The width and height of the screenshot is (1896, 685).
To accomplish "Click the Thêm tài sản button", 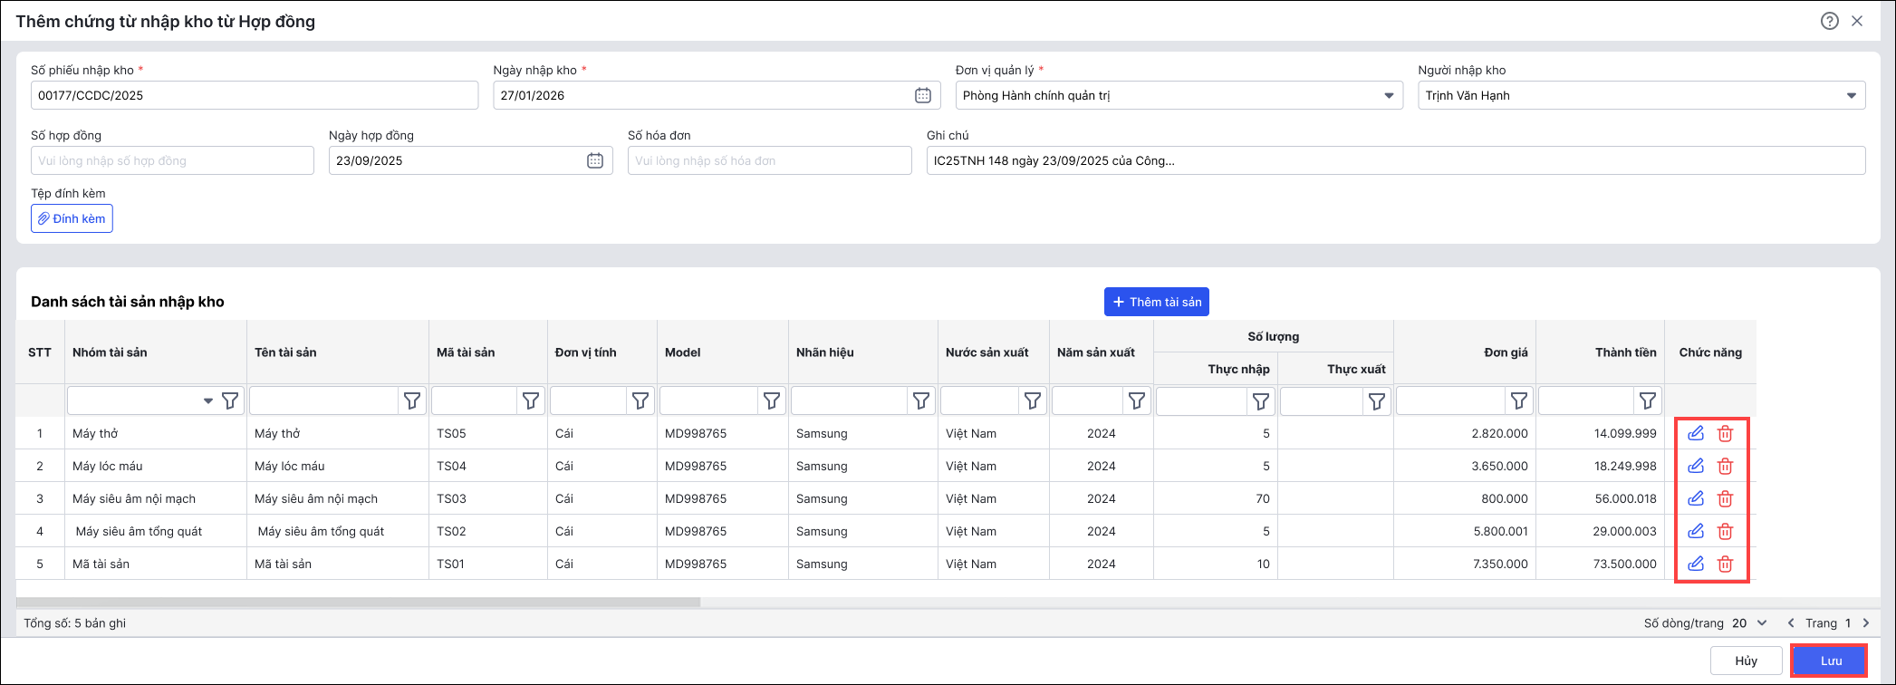I will coord(1156,302).
